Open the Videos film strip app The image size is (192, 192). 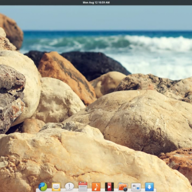(109, 187)
